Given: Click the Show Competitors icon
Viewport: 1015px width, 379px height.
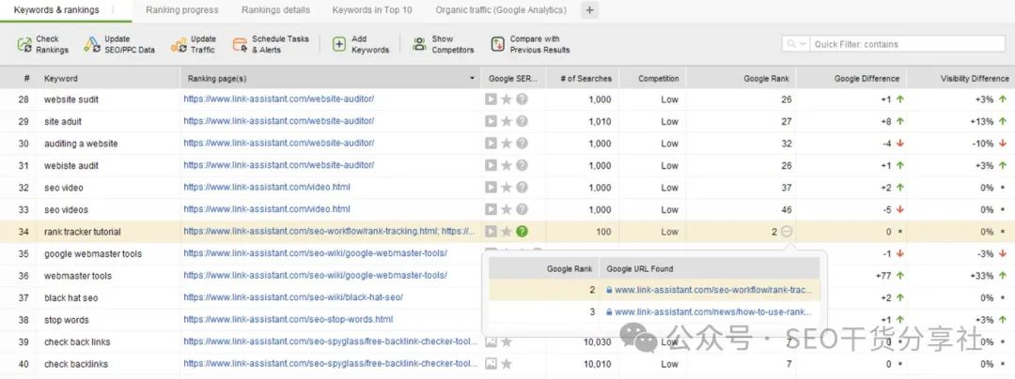Looking at the screenshot, I should coord(419,44).
